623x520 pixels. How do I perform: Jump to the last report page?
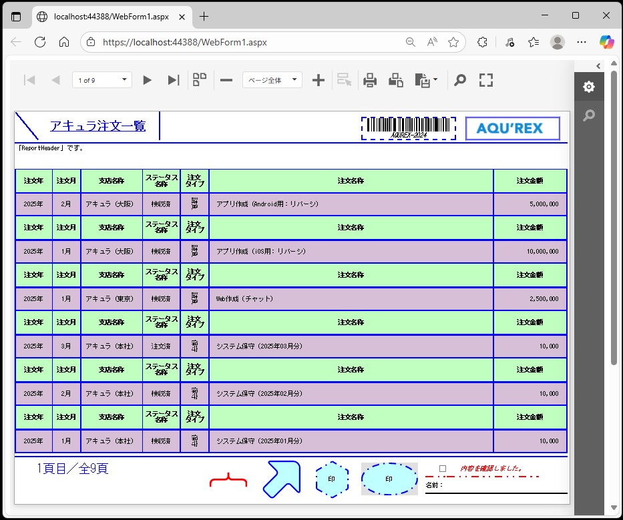pyautogui.click(x=173, y=80)
